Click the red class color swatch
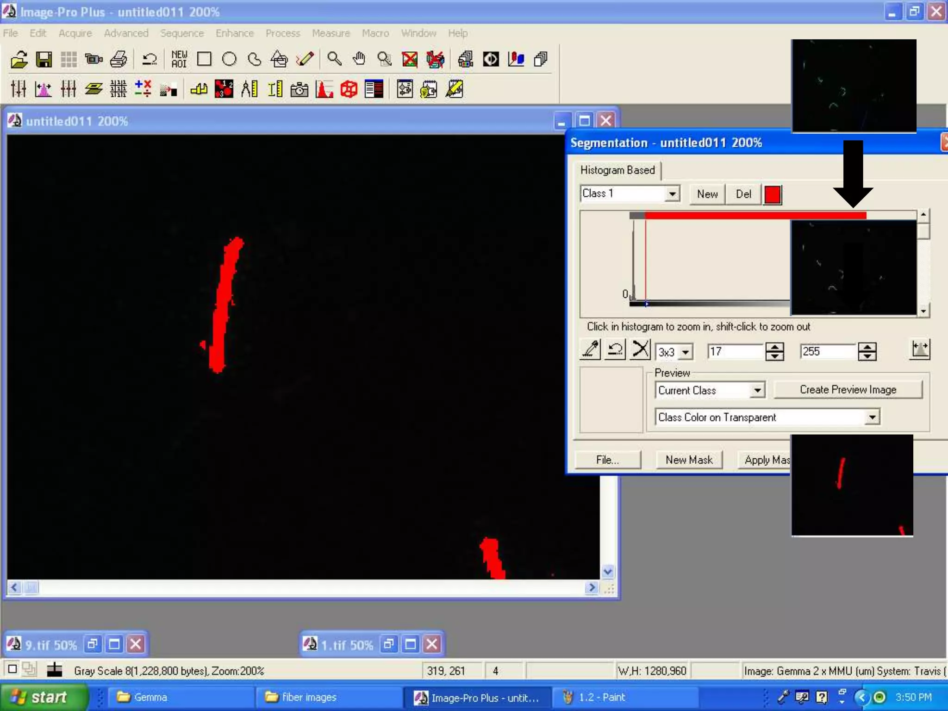 (773, 194)
